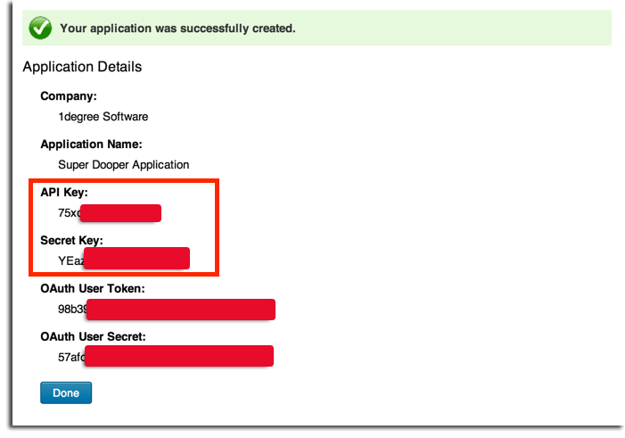Select the secret key value starting YEa
The width and height of the screenshot is (625, 438).
[x=70, y=260]
